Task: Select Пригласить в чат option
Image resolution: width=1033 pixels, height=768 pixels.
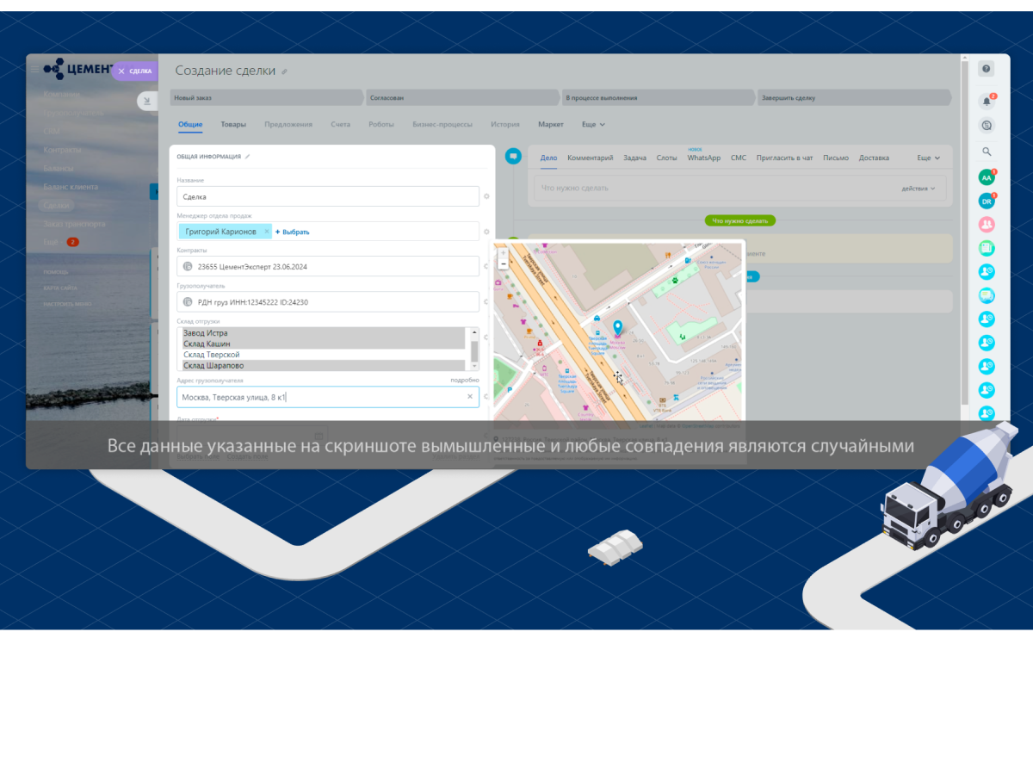Action: point(785,158)
